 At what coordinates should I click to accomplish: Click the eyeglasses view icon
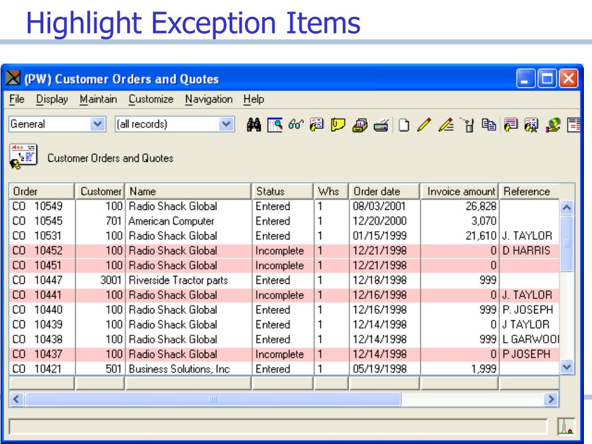coord(295,124)
